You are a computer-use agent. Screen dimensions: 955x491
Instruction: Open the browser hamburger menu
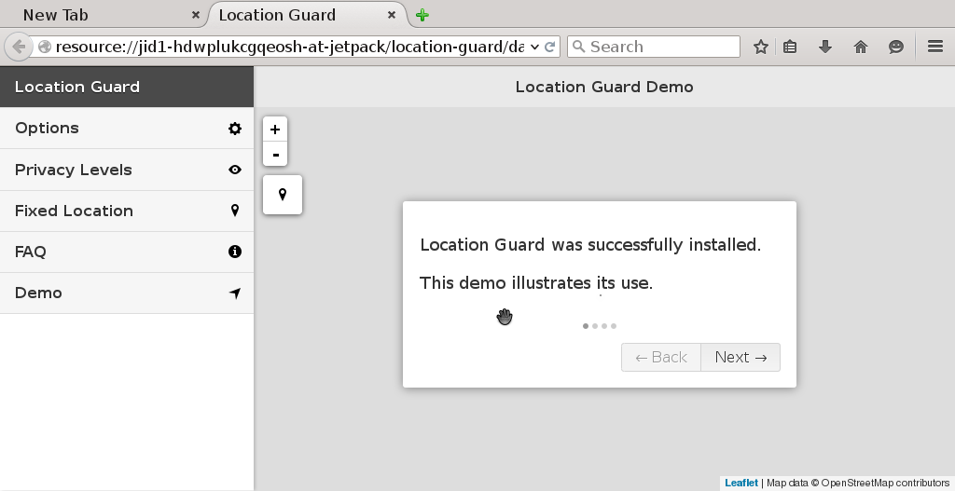point(935,47)
